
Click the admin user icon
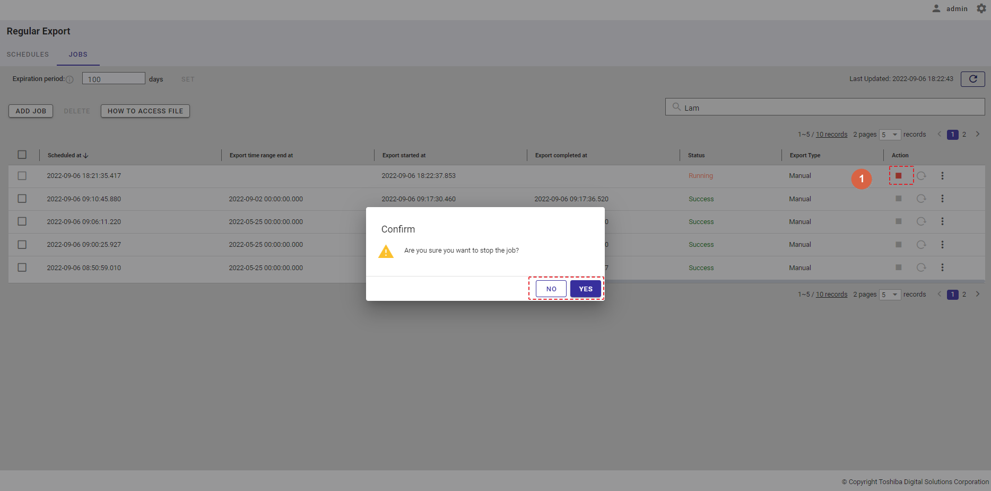pos(936,8)
